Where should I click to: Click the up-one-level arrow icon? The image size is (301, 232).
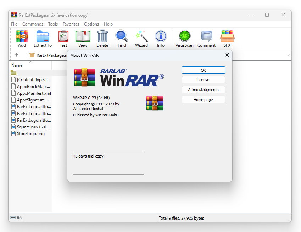click(x=17, y=55)
